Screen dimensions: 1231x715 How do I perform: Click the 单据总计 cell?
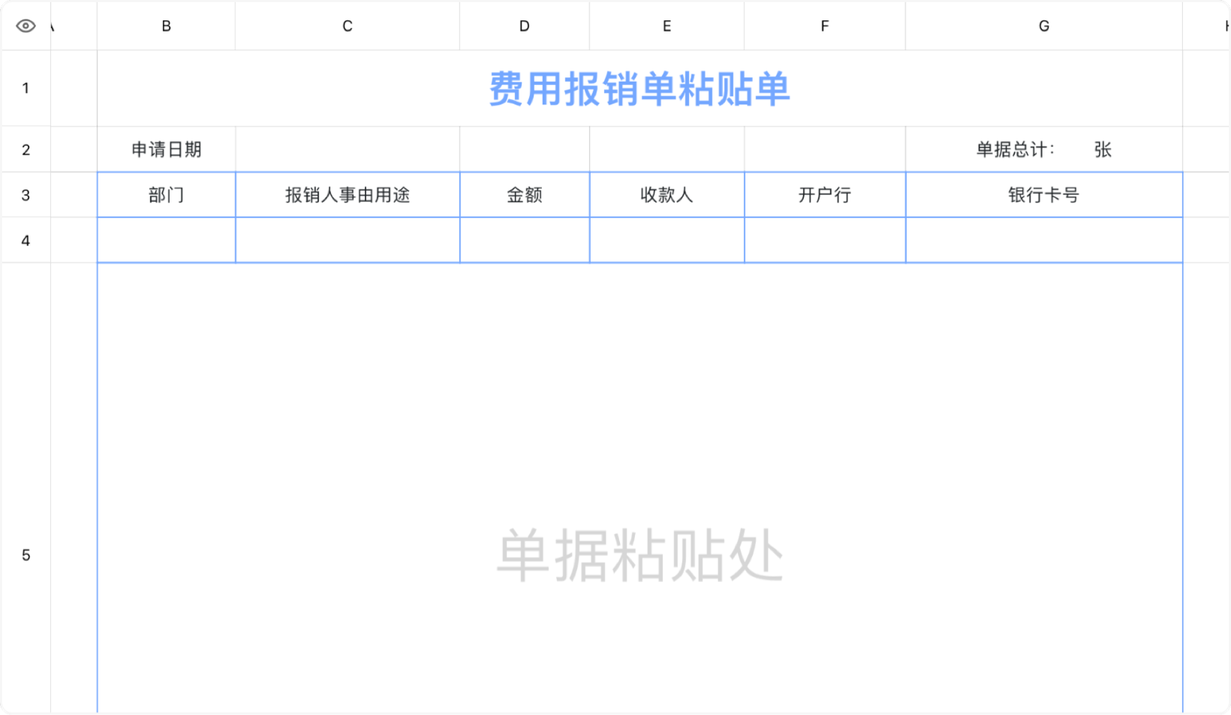(1044, 149)
